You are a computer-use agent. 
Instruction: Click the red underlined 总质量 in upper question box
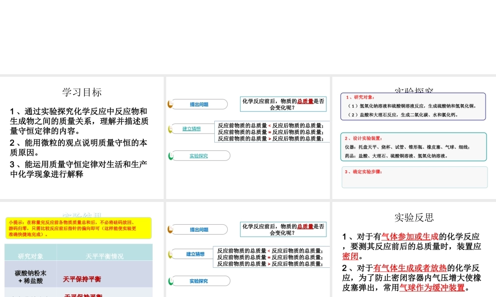(305, 101)
